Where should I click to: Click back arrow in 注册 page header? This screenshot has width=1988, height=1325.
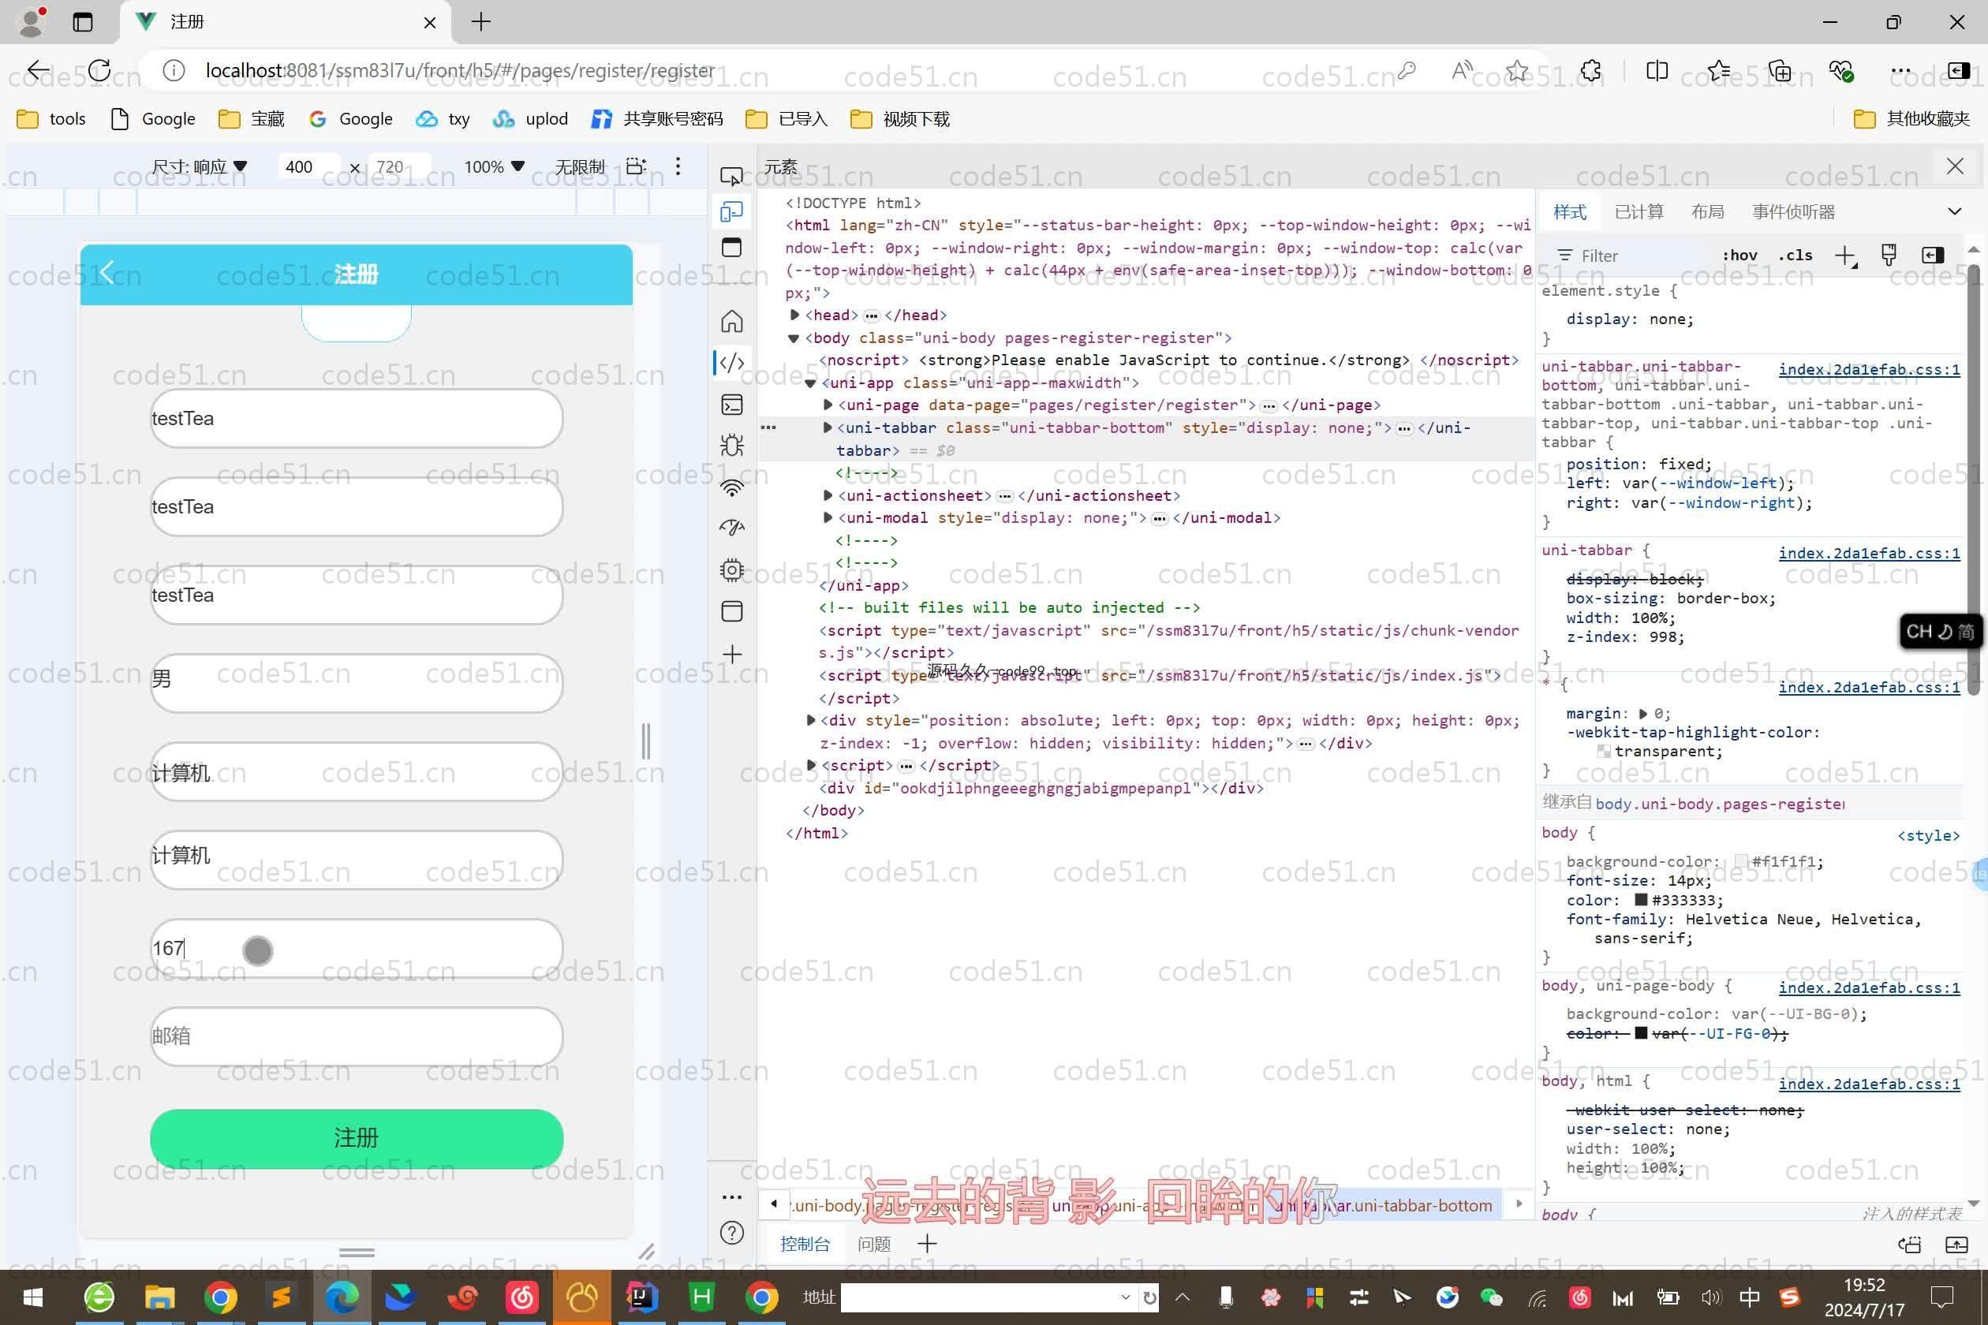point(106,272)
